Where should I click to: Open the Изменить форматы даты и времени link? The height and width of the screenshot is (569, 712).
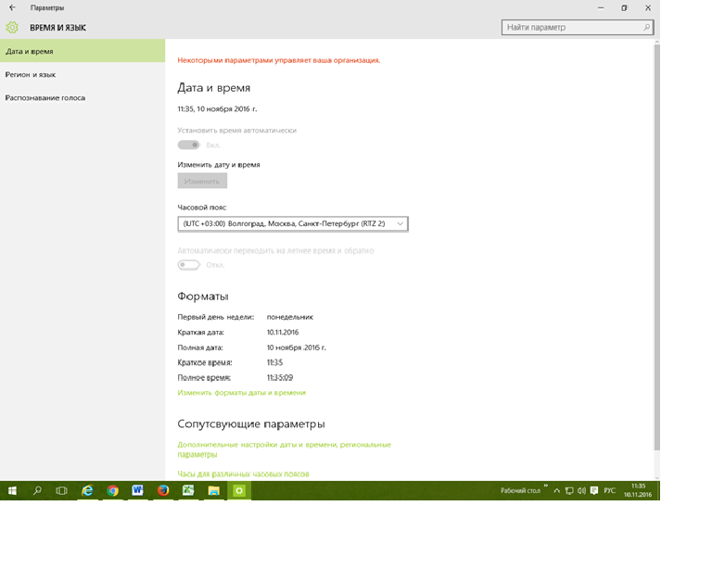pyautogui.click(x=241, y=393)
